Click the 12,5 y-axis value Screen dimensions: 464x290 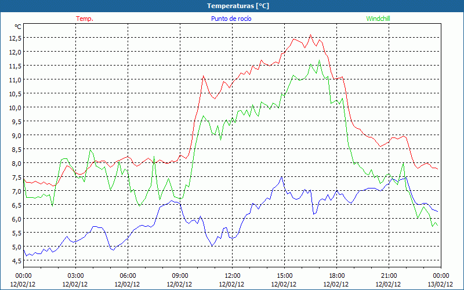click(15, 38)
